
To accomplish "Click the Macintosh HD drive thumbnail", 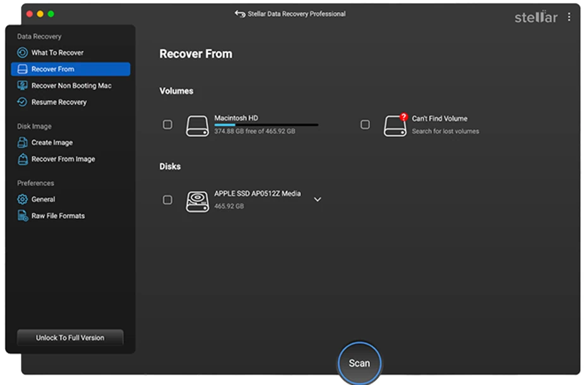I will [x=198, y=124].
